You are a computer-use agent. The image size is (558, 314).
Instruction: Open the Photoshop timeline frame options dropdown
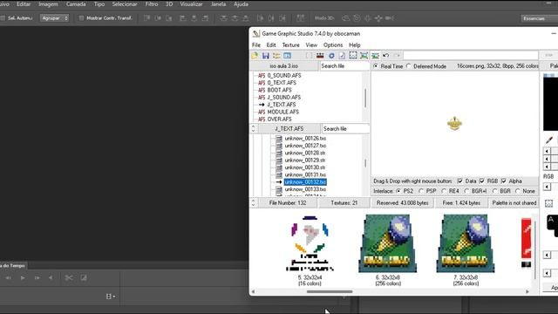(x=111, y=297)
